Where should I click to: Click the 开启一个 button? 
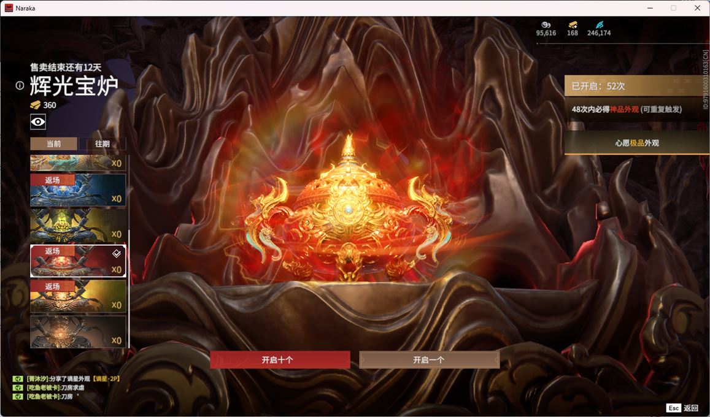[429, 360]
